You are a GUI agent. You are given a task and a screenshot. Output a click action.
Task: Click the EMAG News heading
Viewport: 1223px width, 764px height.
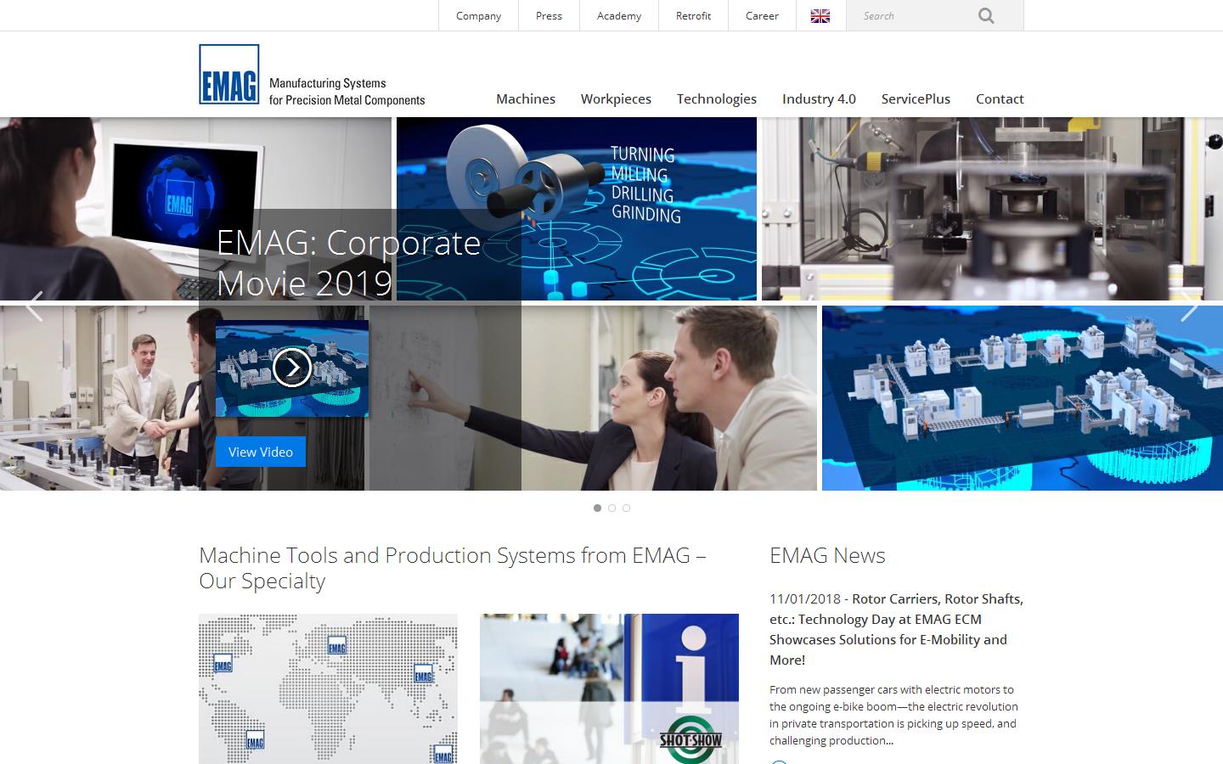[827, 555]
